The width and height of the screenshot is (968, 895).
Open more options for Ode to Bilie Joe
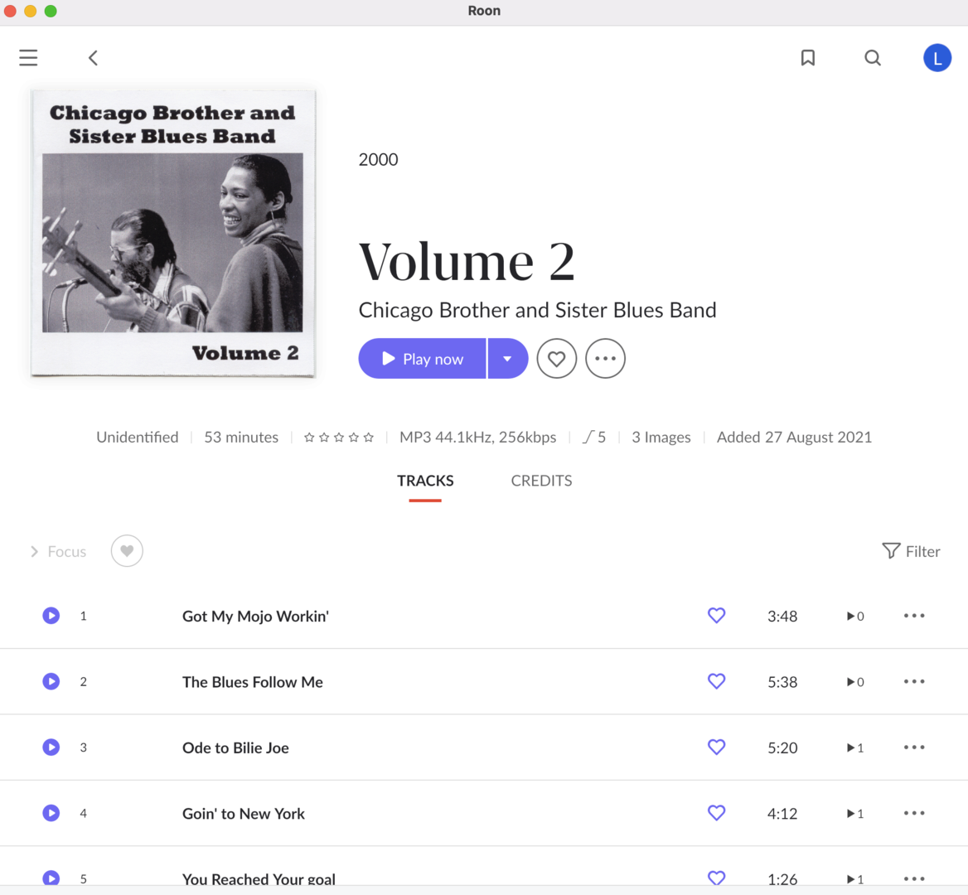point(914,747)
